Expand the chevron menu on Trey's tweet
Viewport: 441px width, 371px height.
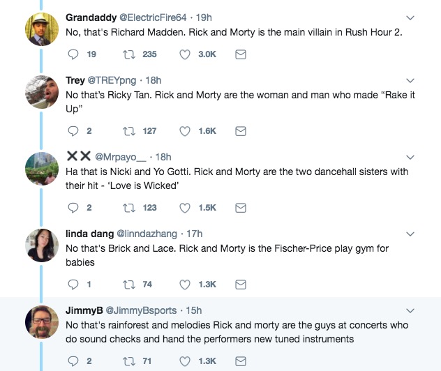click(410, 81)
